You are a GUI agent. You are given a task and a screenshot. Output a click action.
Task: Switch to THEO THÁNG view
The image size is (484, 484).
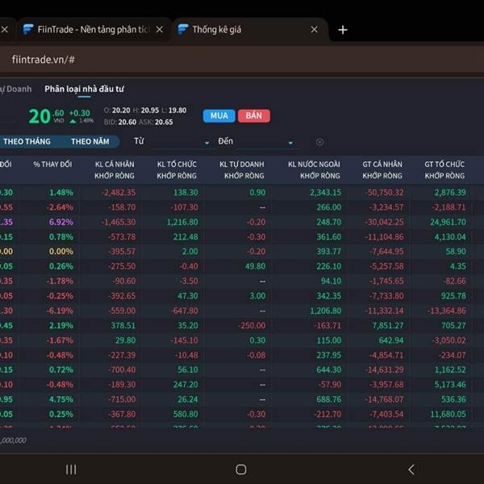click(27, 142)
